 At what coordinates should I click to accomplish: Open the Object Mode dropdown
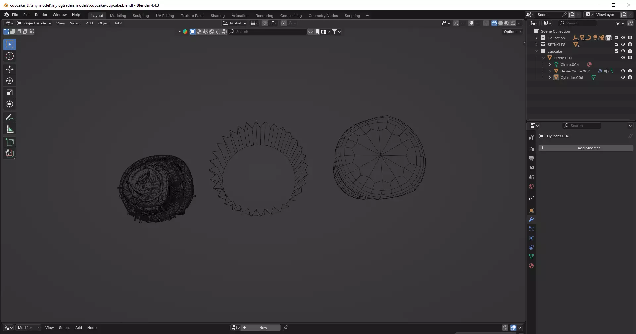(x=34, y=23)
